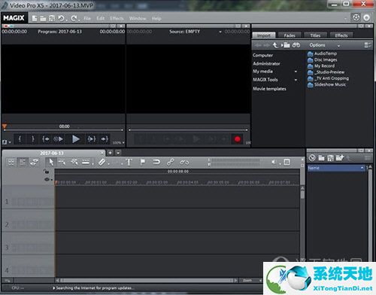Toggle the eye visibility icon above tracks

point(47,179)
